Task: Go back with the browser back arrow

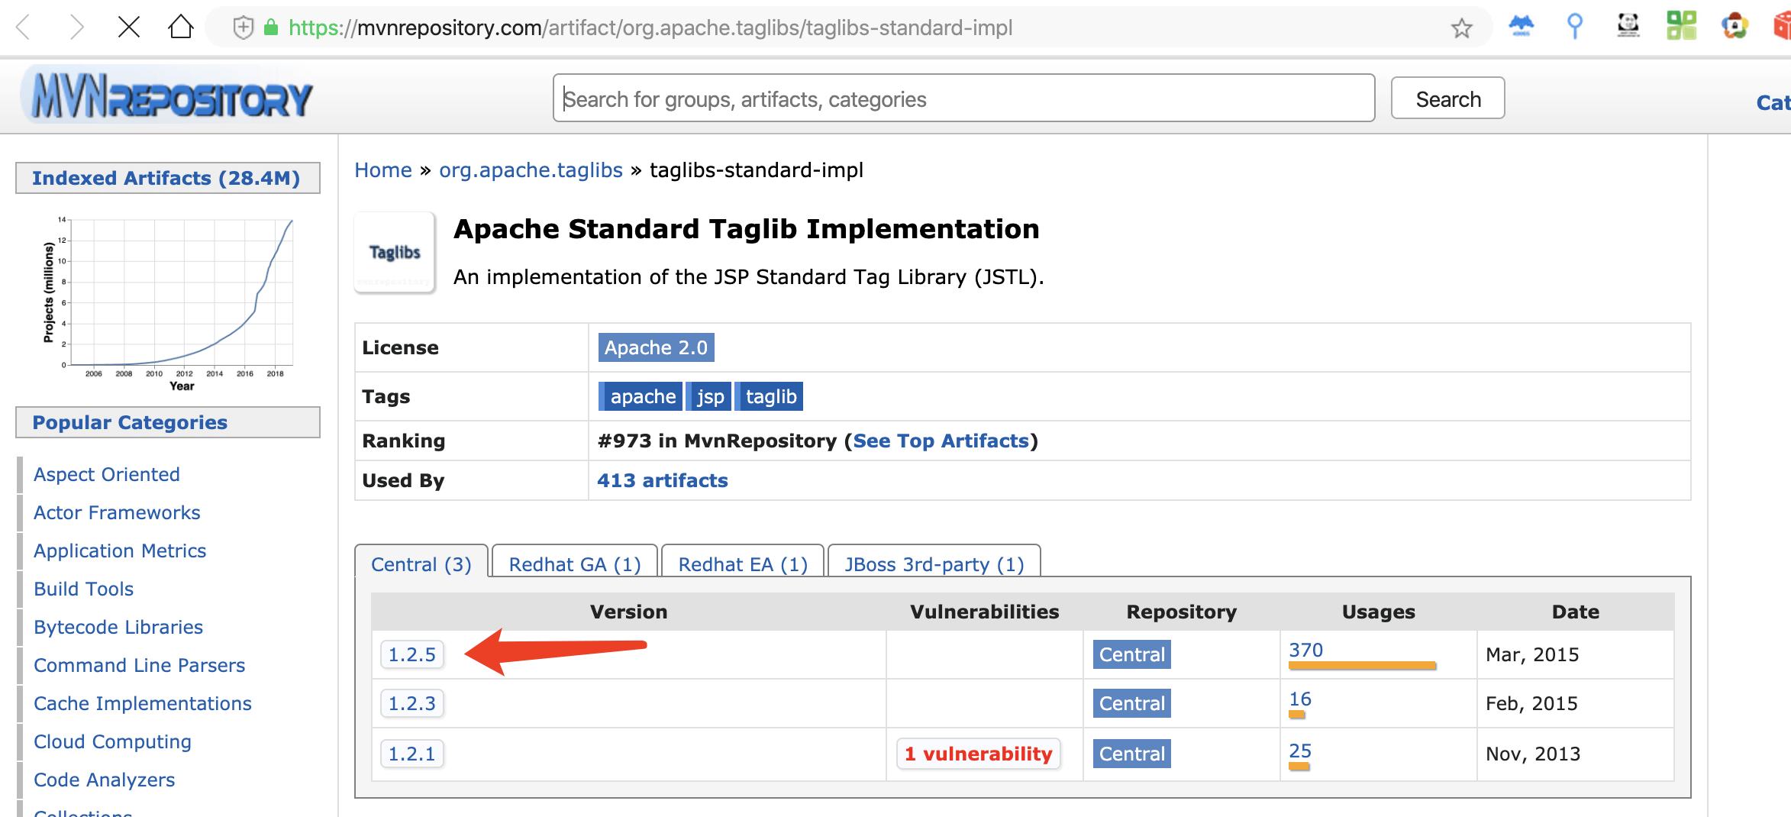Action: [24, 28]
